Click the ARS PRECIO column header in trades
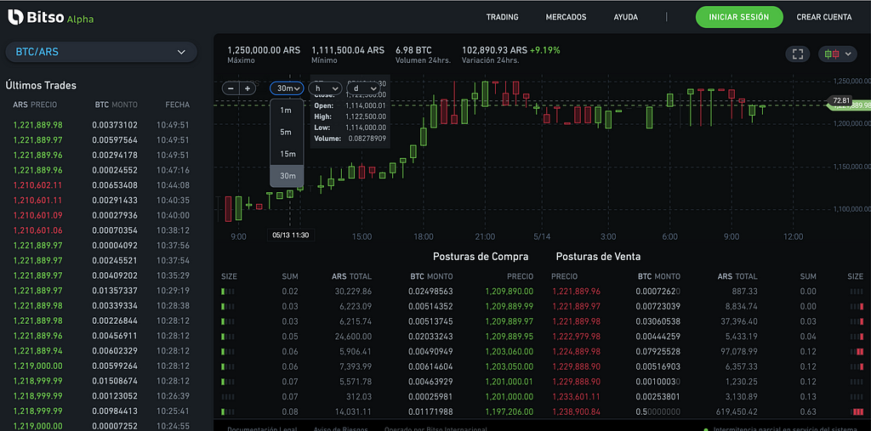871x431 pixels. [x=35, y=105]
